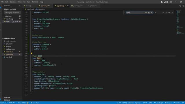Screen dimensions: 185x104
Task: Open the customize layout icon
Action: pos(171,2)
